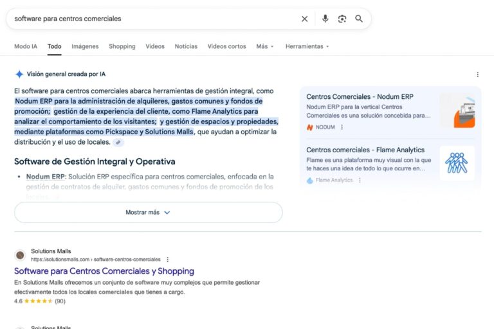Click description 'Nodum ERP para la vertical Centros'
Viewport: 494px width, 329px height.
tap(354, 107)
